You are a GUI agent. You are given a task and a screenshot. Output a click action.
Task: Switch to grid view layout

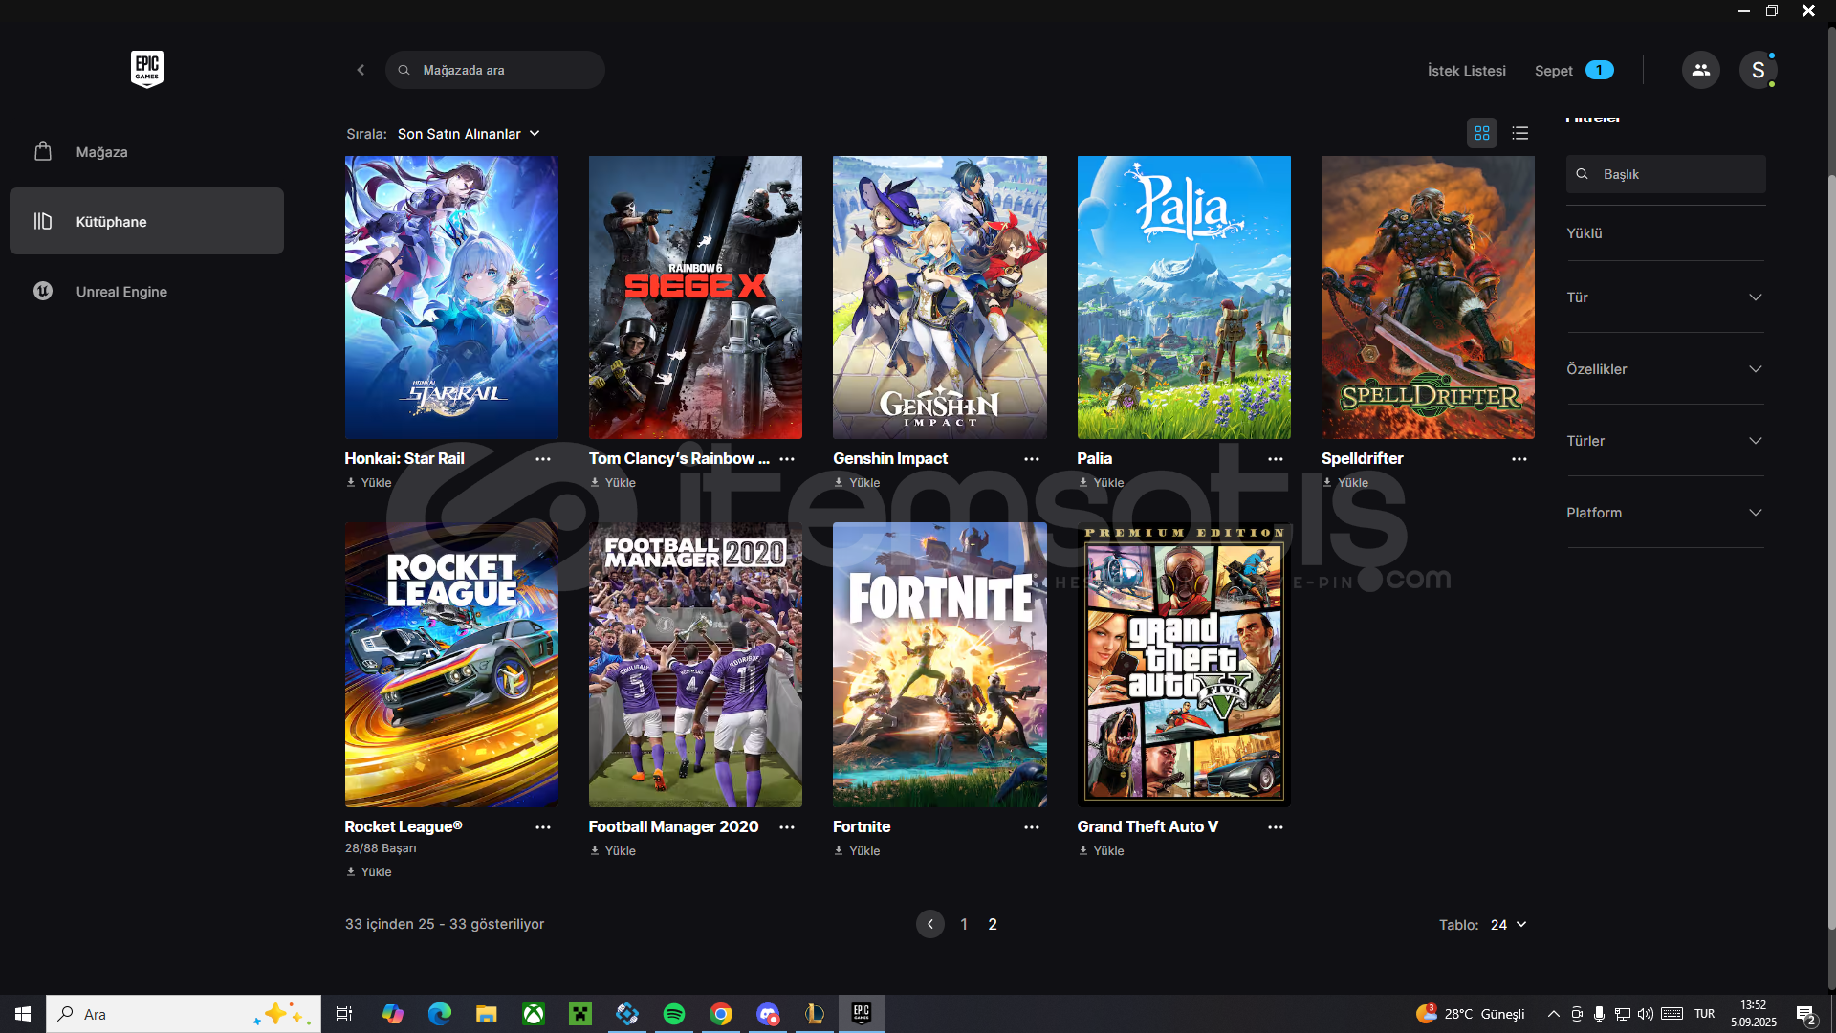coord(1482,133)
